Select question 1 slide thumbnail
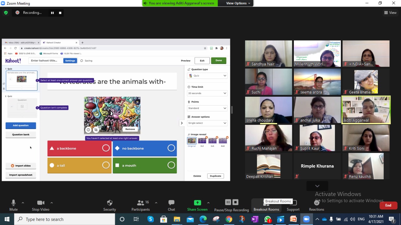This screenshot has height=225, width=401. (22, 81)
